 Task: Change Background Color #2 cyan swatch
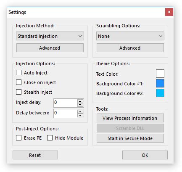click(x=160, y=93)
